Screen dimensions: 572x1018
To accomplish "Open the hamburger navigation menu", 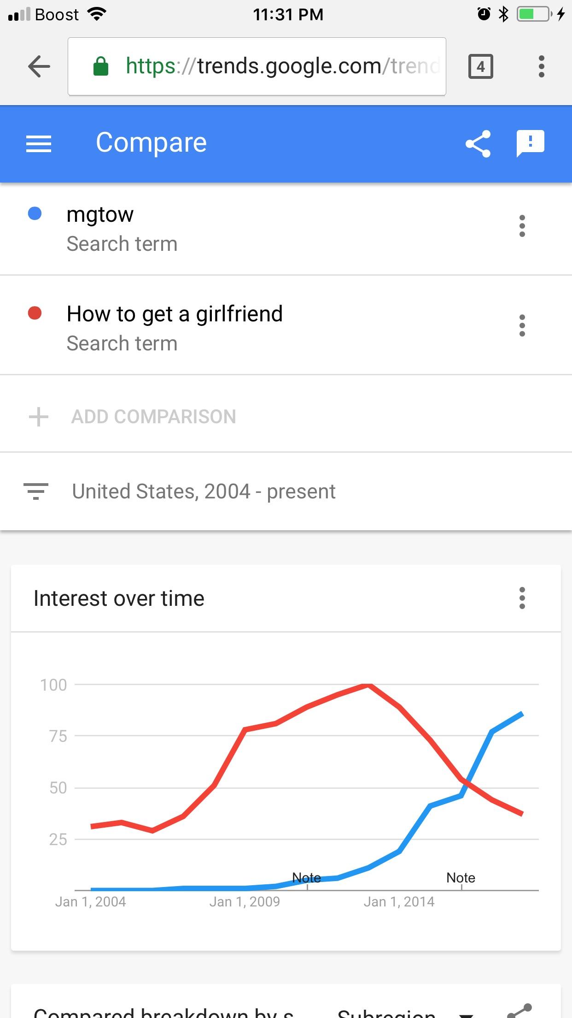I will tap(39, 143).
